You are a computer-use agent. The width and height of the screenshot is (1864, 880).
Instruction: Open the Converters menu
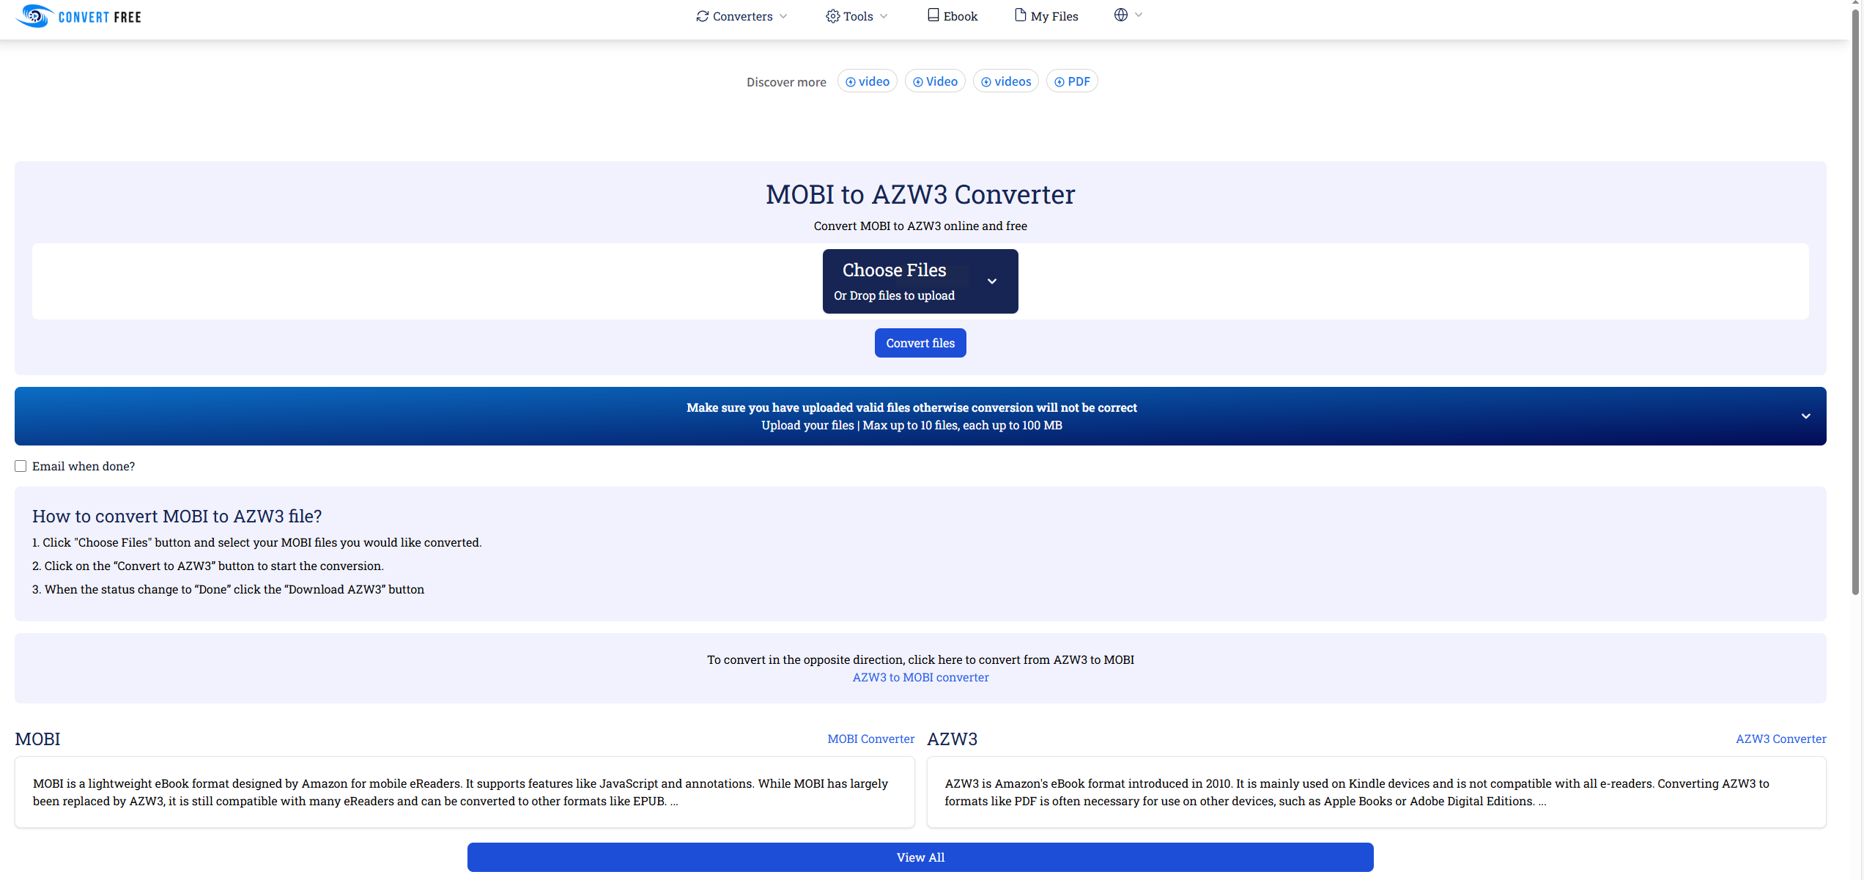pyautogui.click(x=741, y=16)
